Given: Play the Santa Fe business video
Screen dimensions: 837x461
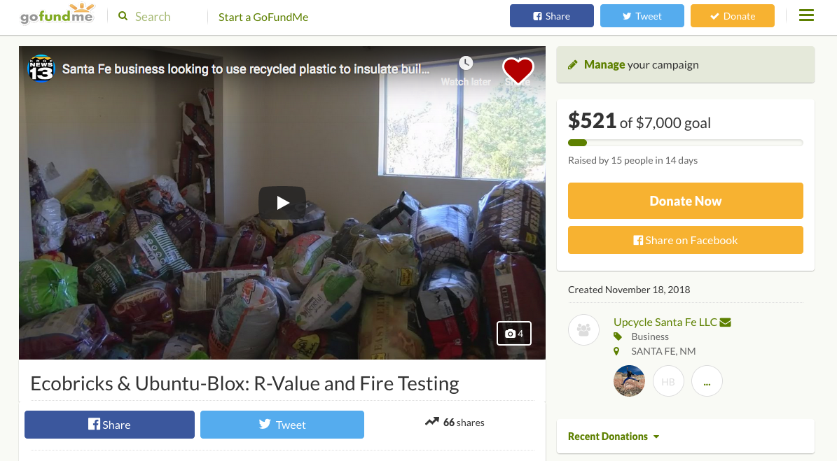Looking at the screenshot, I should click(282, 203).
